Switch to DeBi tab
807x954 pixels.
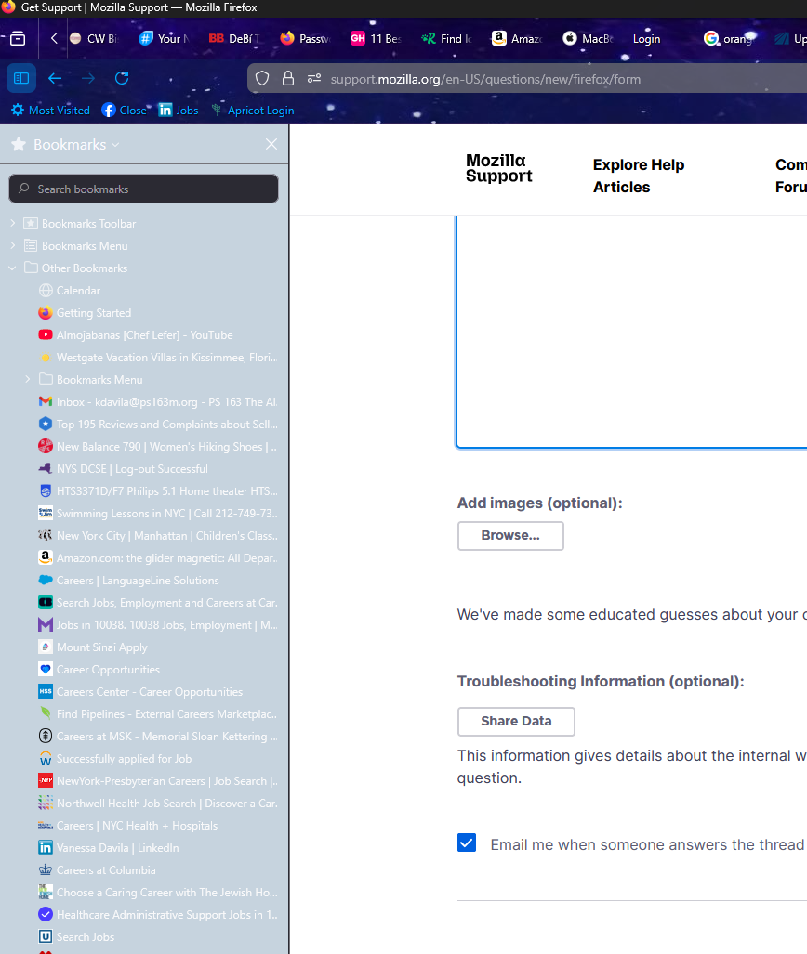pyautogui.click(x=234, y=39)
